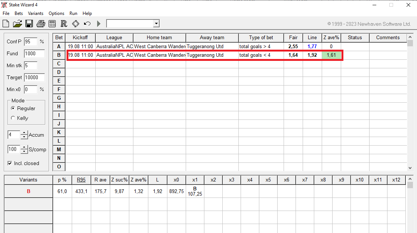Save with the floppy disk icon
The height and width of the screenshot is (233, 417).
[29, 24]
